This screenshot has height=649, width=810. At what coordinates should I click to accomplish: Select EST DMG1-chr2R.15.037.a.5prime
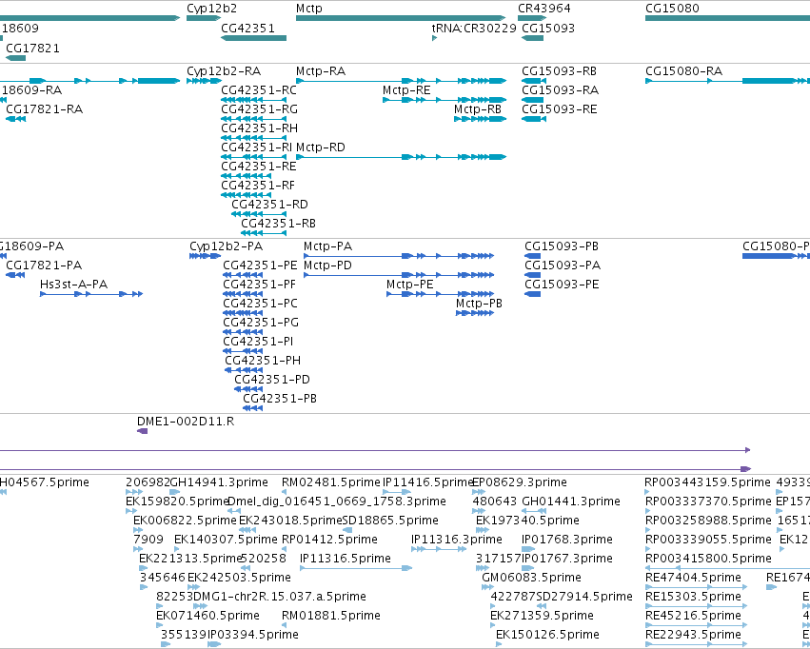point(279,597)
